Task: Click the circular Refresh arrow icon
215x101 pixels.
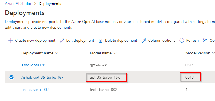Action: pyautogui.click(x=182, y=40)
